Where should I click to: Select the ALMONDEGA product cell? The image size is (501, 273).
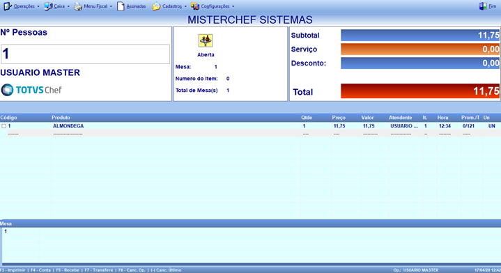68,126
